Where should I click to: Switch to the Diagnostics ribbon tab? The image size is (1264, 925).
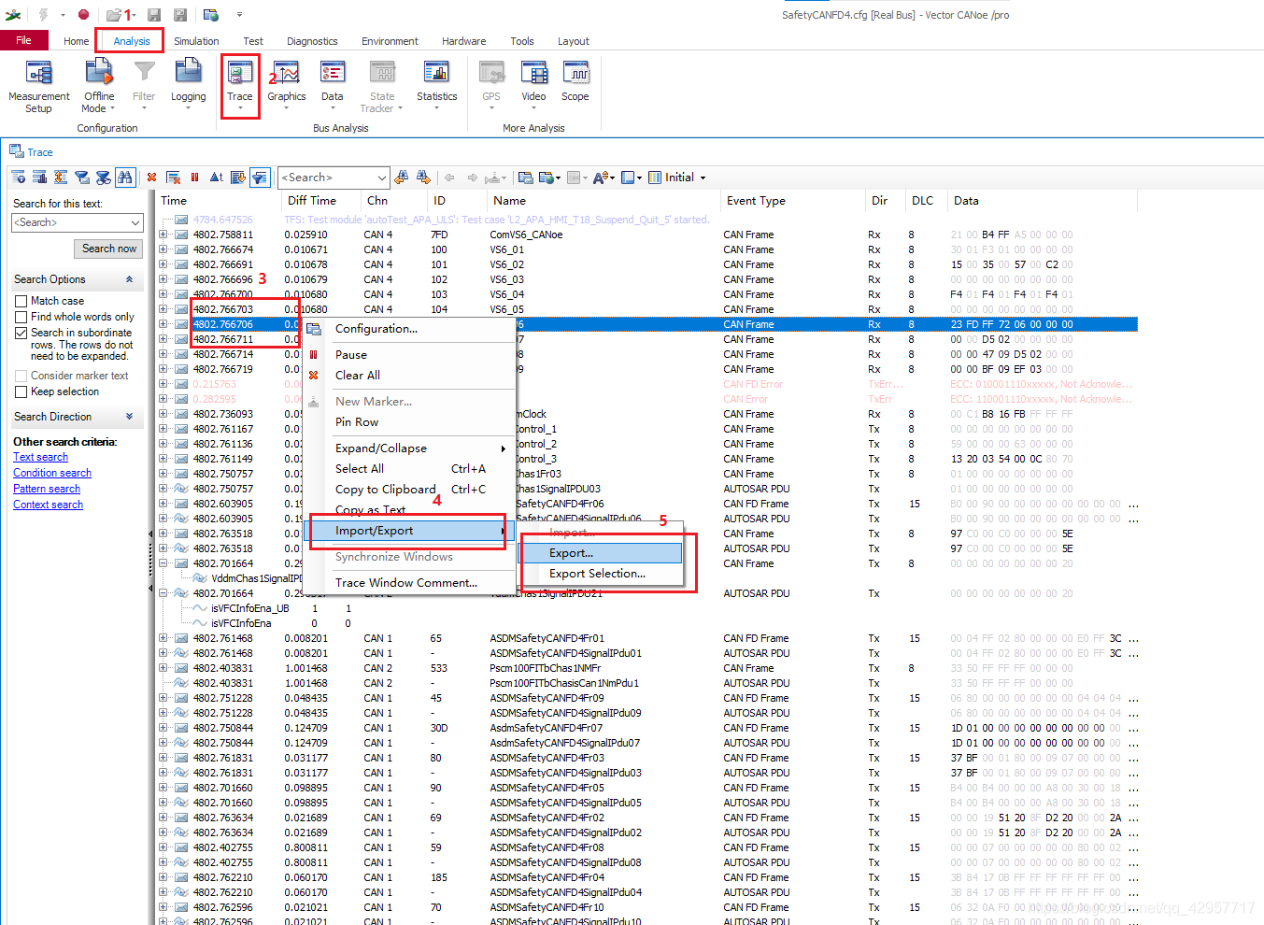pyautogui.click(x=312, y=41)
